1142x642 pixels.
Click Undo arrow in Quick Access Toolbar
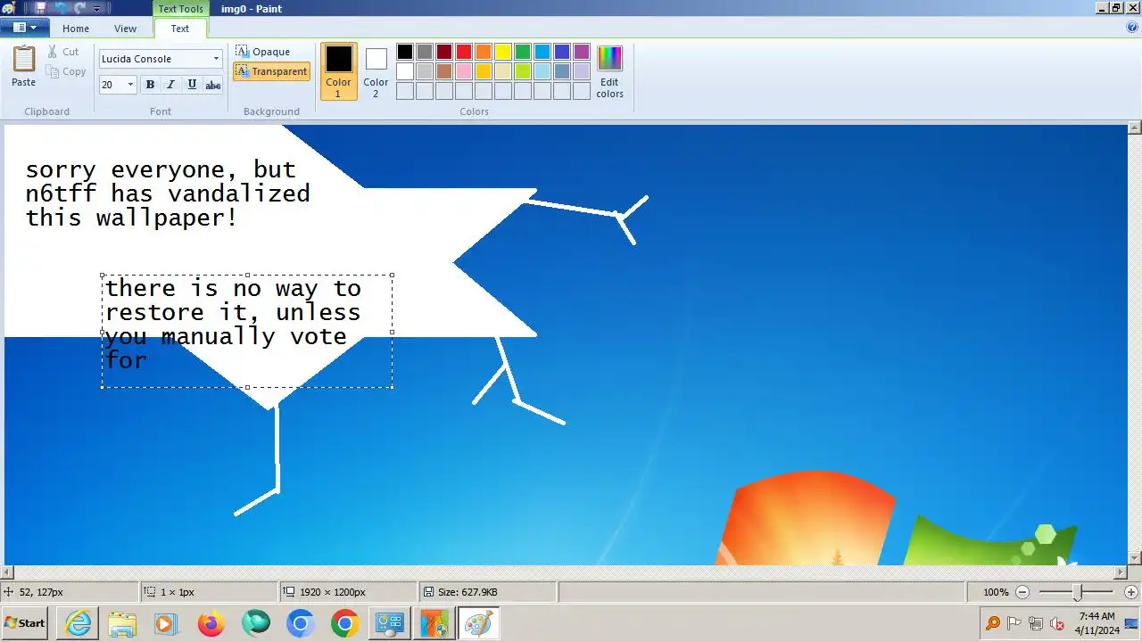click(x=60, y=8)
